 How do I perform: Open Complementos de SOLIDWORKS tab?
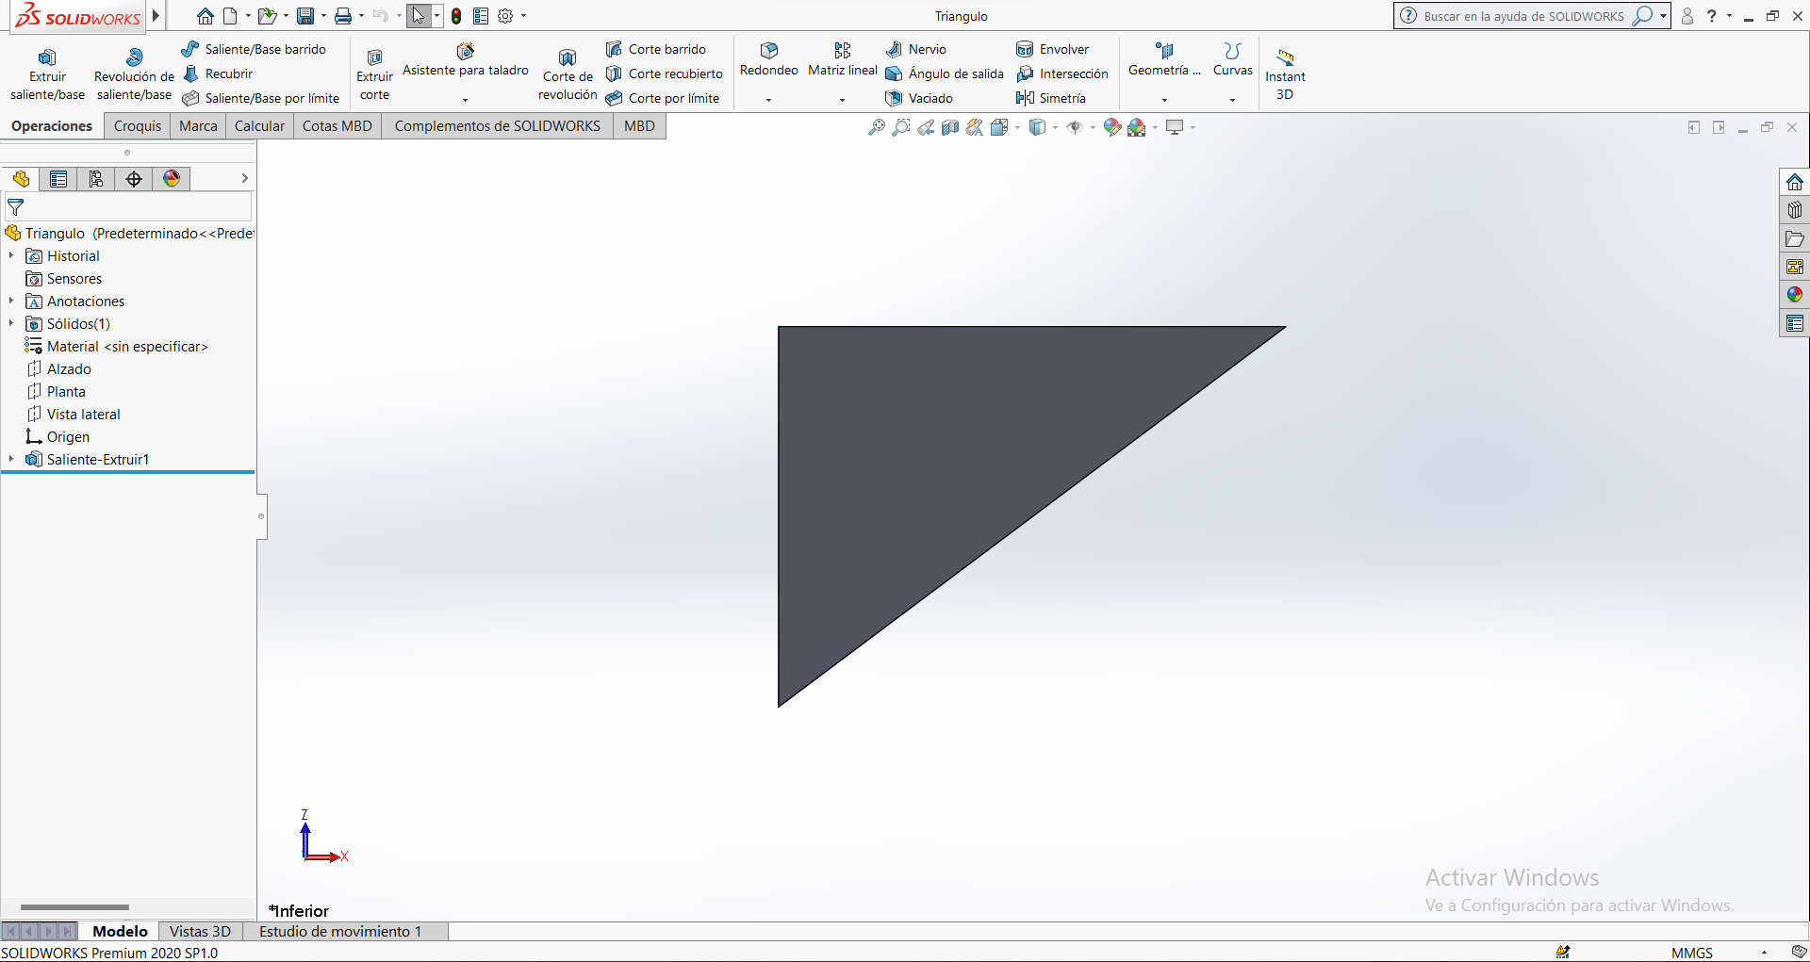pos(497,126)
